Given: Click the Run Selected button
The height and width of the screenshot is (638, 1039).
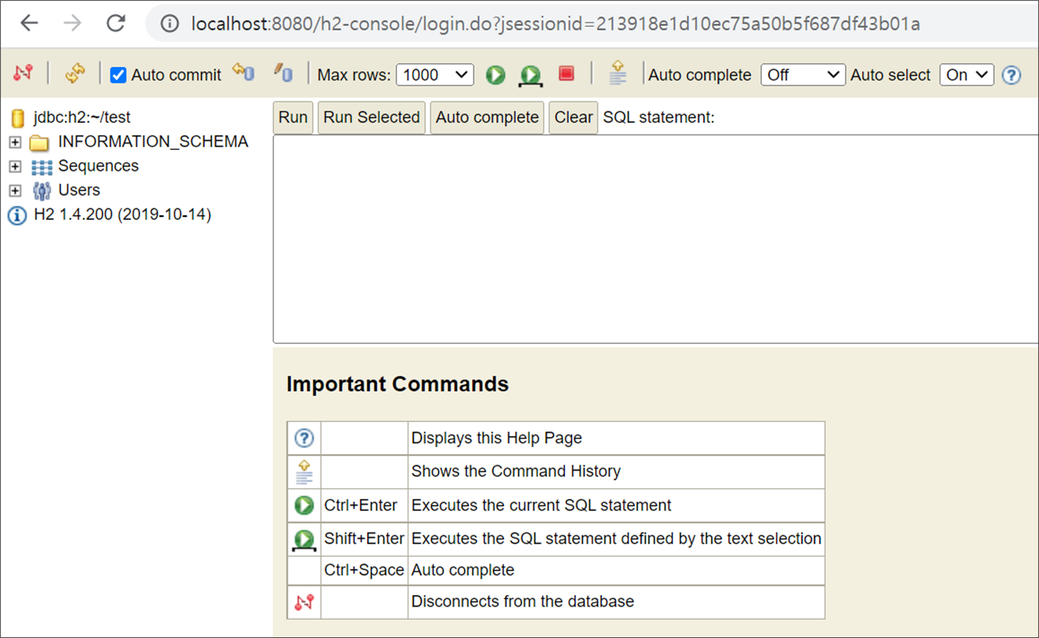Looking at the screenshot, I should [x=371, y=117].
